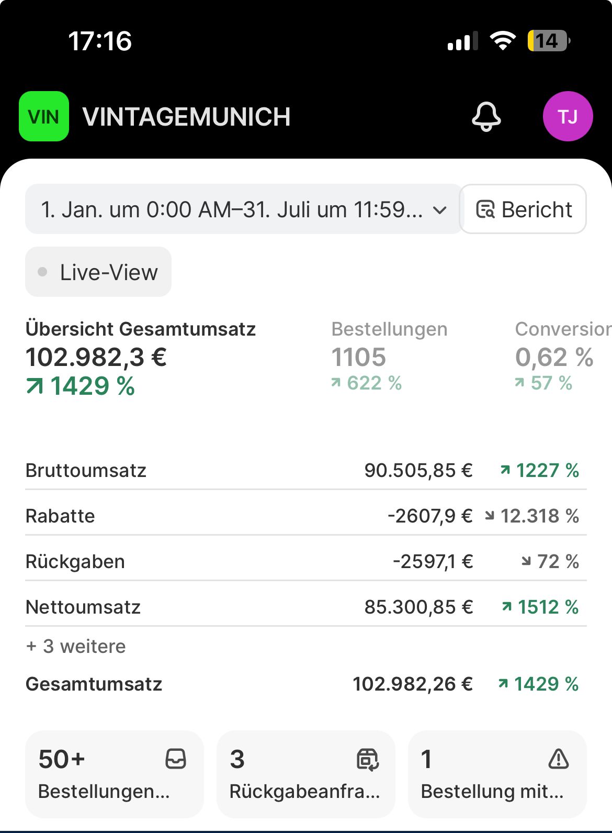This screenshot has height=833, width=612.
Task: Open the TJ profile avatar
Action: point(568,116)
